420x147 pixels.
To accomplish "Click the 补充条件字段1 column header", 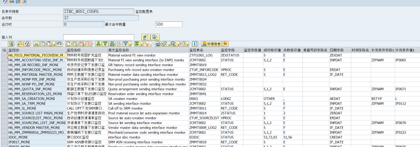I will (383, 50).
